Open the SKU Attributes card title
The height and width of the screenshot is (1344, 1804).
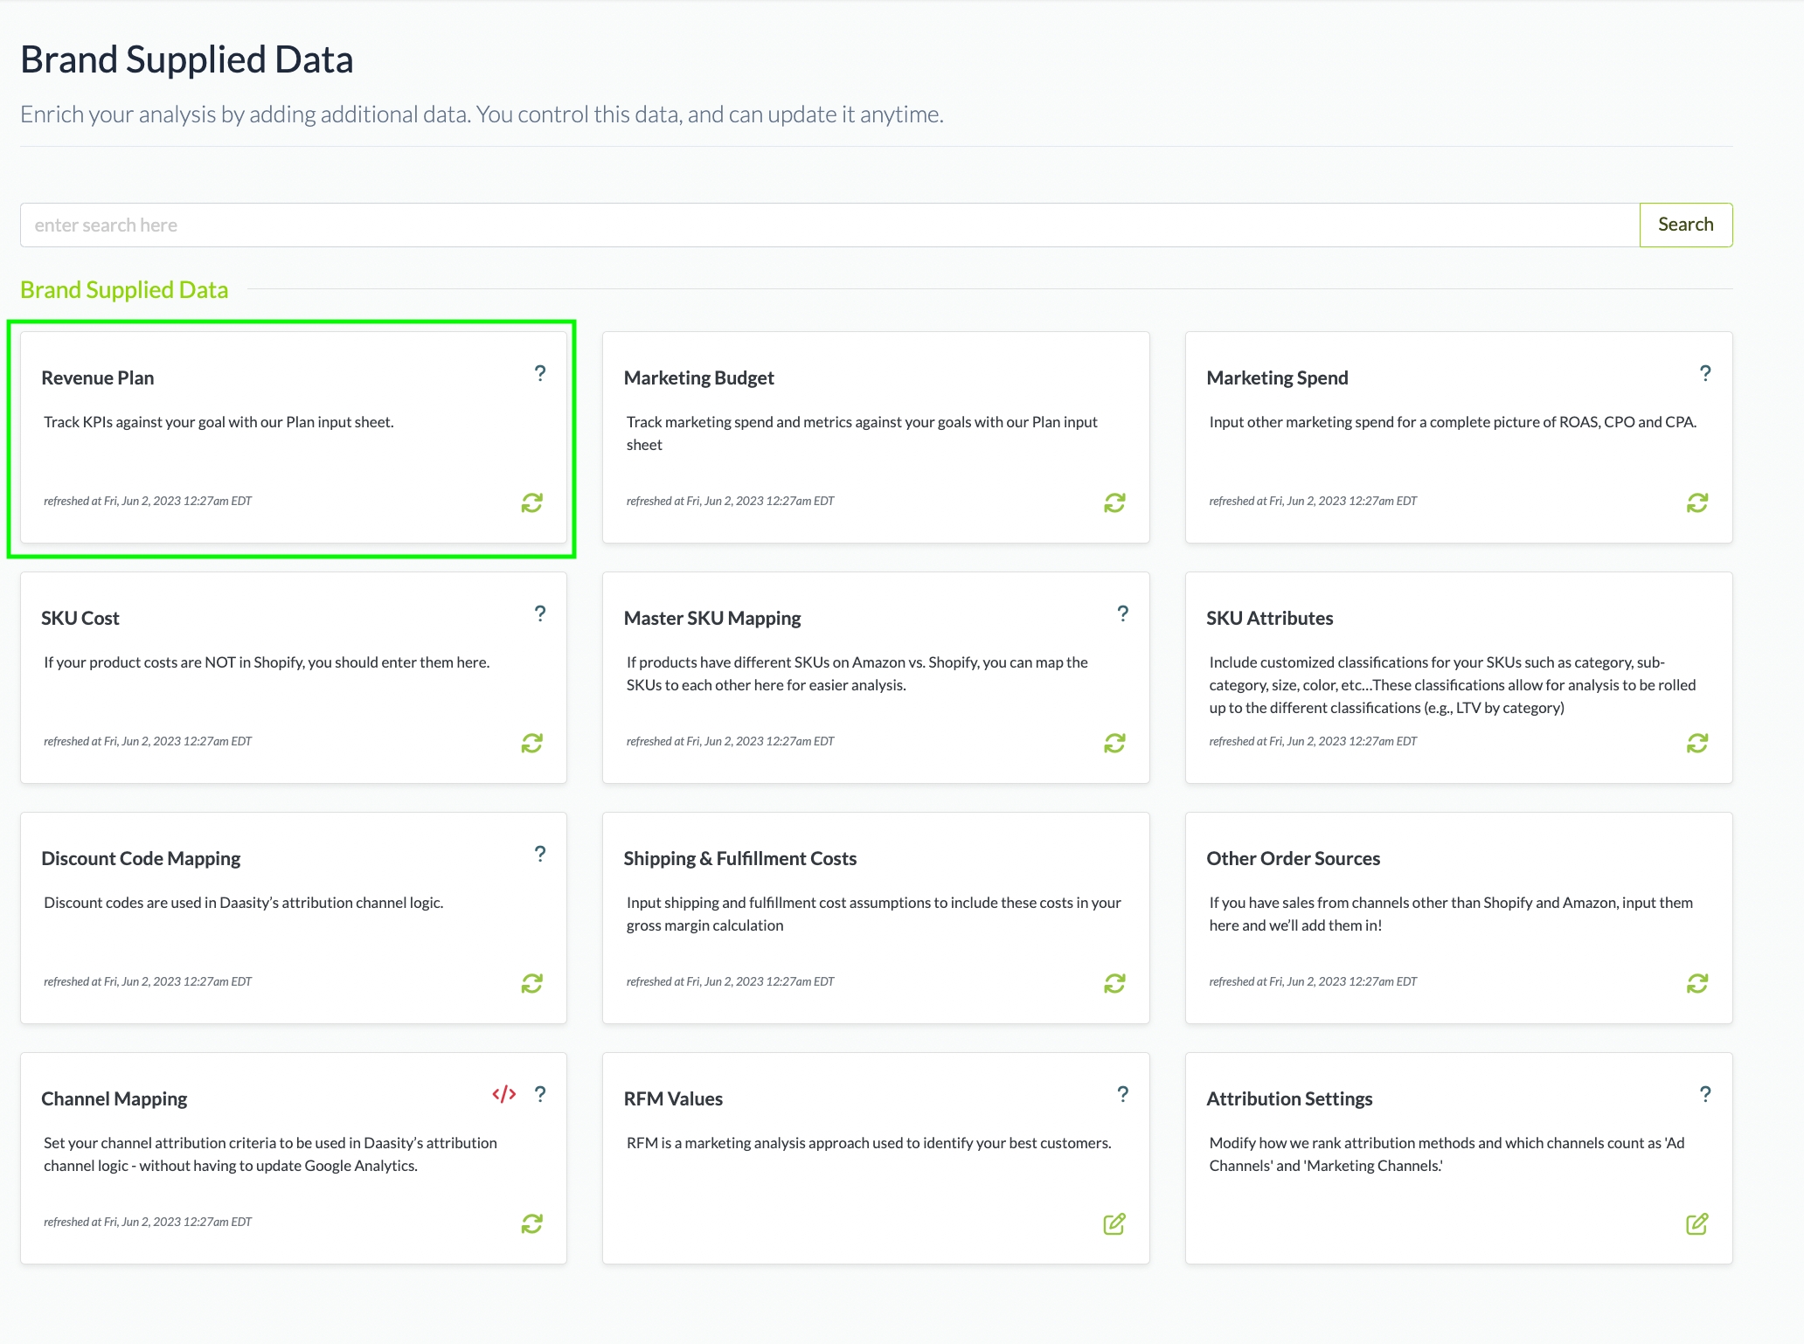click(1269, 618)
